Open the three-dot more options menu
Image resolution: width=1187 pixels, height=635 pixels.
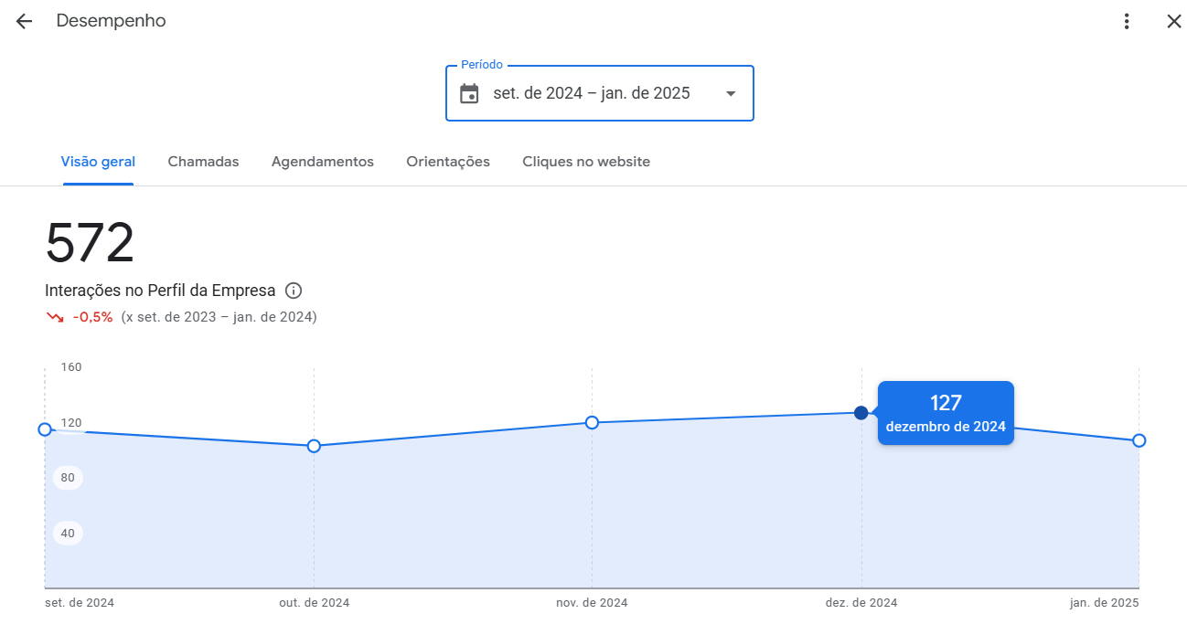tap(1127, 21)
